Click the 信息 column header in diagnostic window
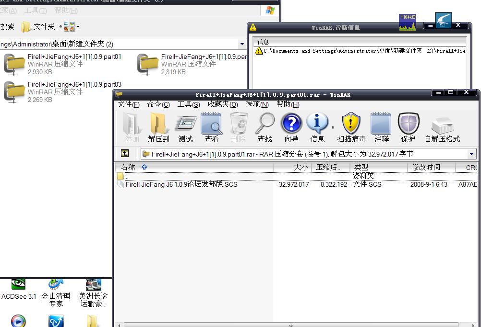 360,42
